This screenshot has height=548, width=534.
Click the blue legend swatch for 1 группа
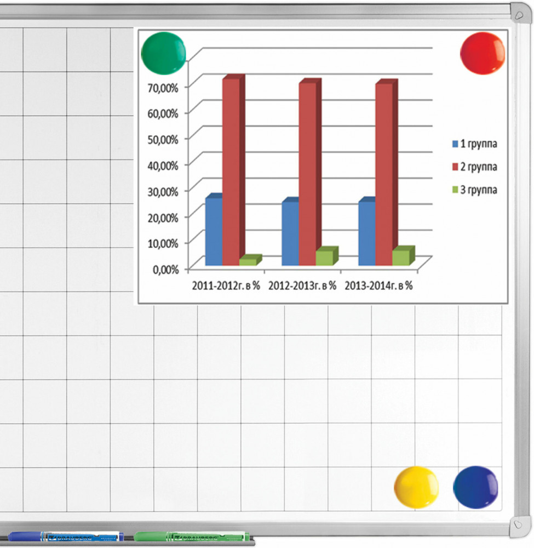(x=455, y=144)
